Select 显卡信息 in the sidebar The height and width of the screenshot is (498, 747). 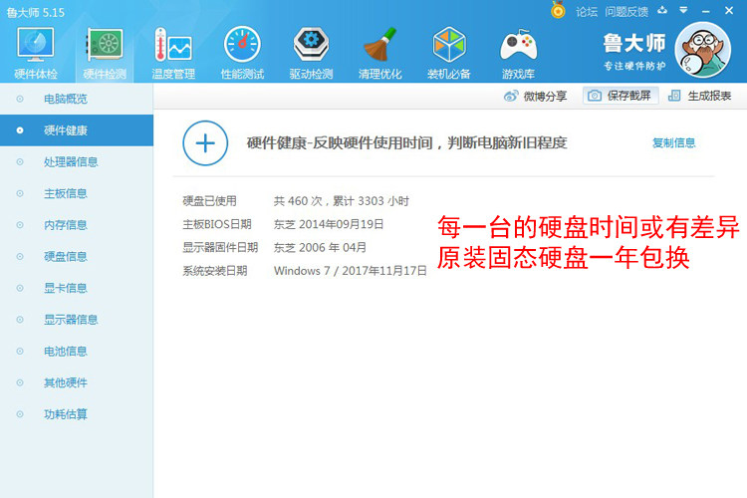pyautogui.click(x=77, y=288)
